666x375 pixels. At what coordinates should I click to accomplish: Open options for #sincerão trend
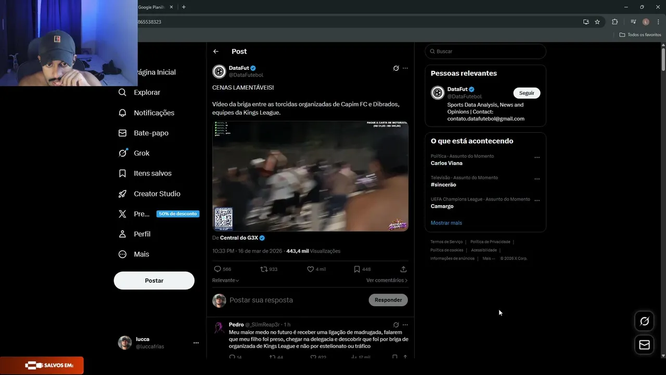point(537,179)
